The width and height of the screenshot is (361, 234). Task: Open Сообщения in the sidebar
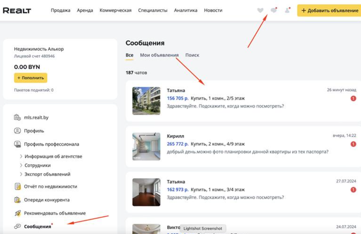[38, 226]
